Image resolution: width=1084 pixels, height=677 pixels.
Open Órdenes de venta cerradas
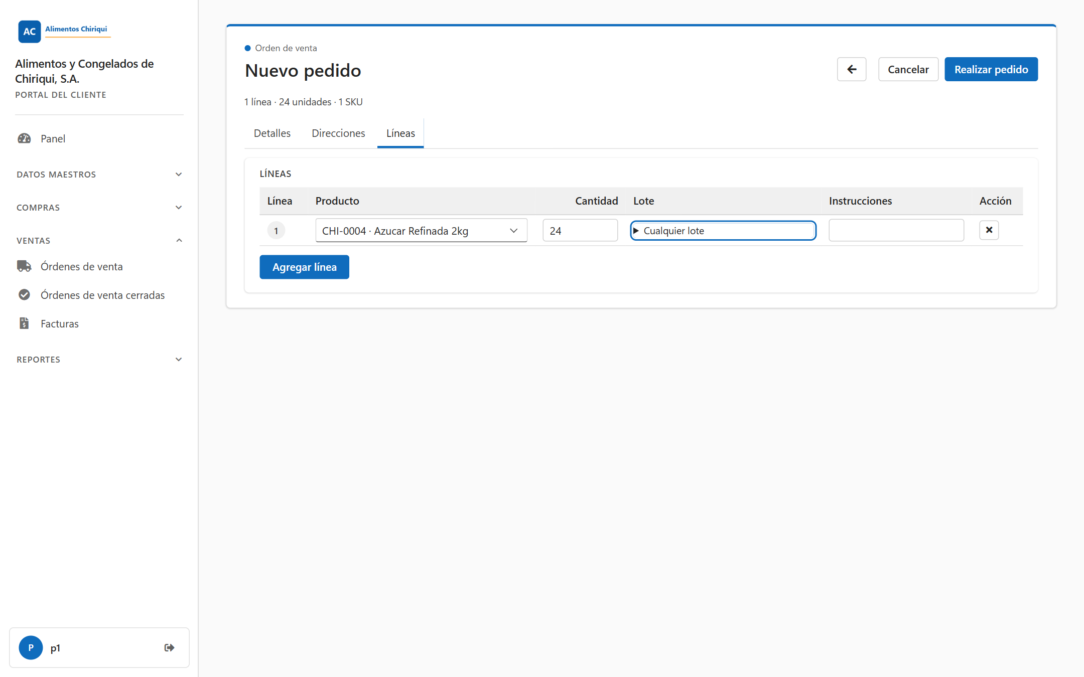[x=102, y=295]
